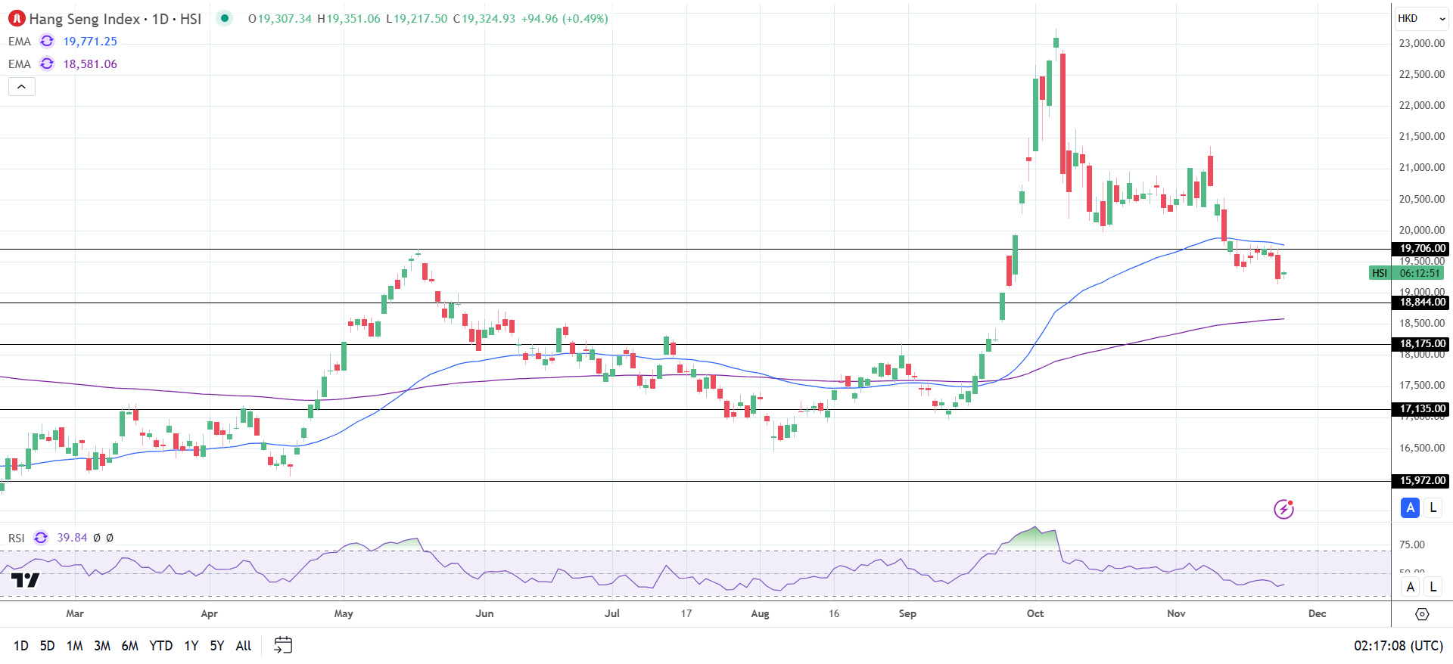Viewport: 1453px width, 664px height.
Task: Click the RSI indicator refresh icon
Action: pos(41,538)
